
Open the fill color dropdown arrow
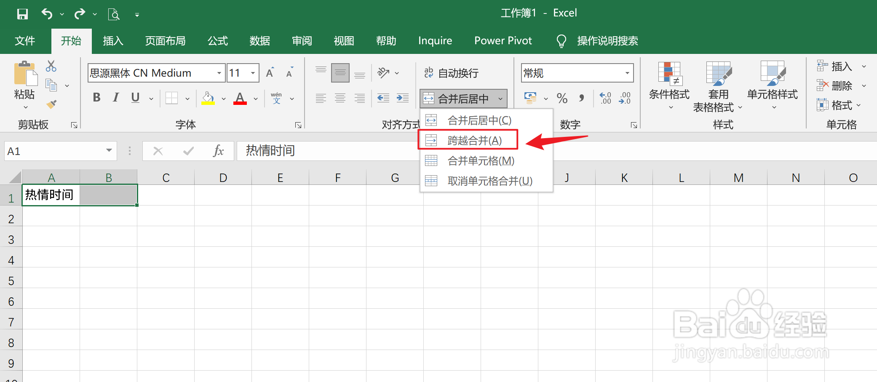click(x=223, y=98)
